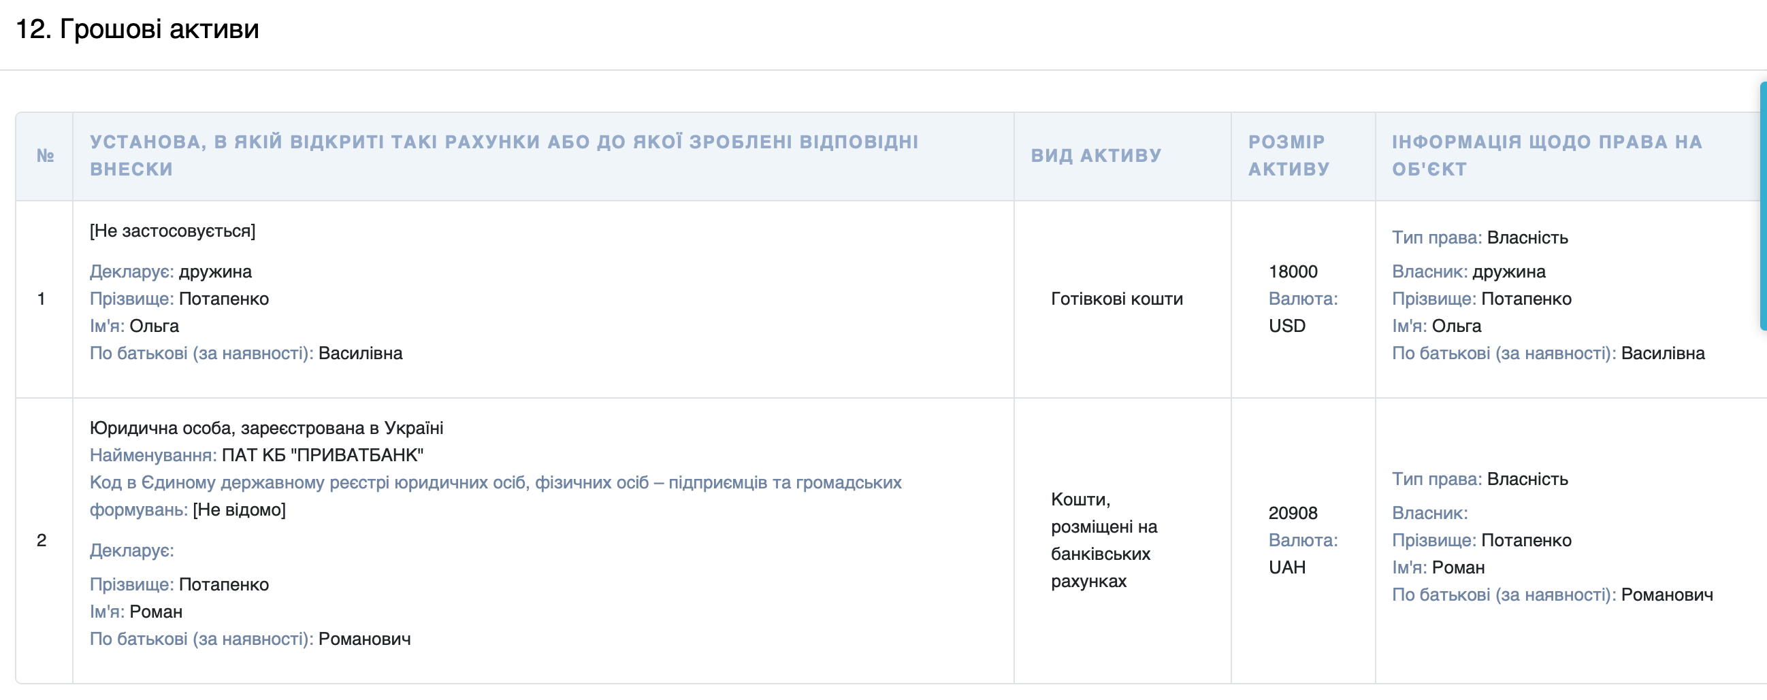Click row number 2 in the table
1767x700 pixels.
pyautogui.click(x=41, y=540)
